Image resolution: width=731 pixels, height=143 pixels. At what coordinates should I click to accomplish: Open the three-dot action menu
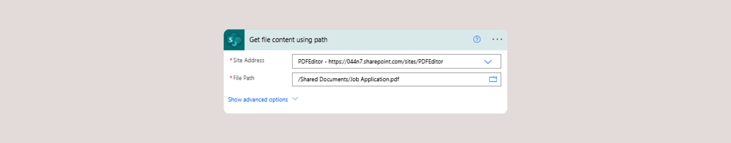(x=497, y=39)
